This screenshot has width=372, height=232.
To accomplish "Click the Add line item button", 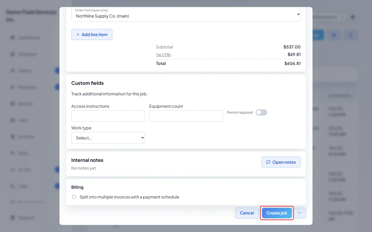I will click(92, 35).
